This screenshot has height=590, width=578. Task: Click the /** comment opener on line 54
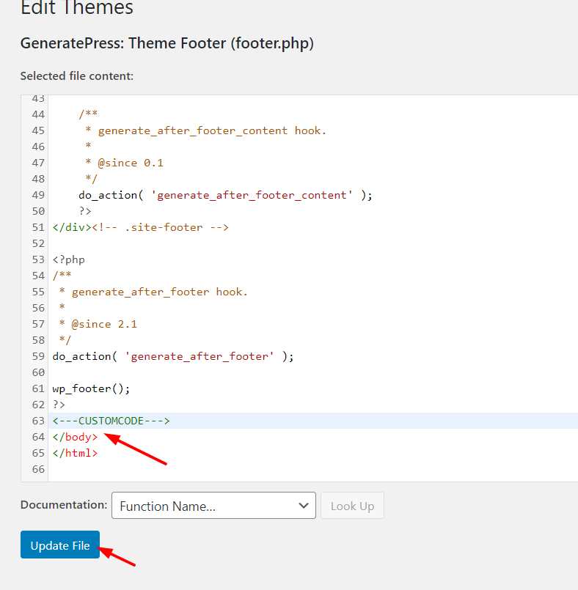(x=62, y=275)
